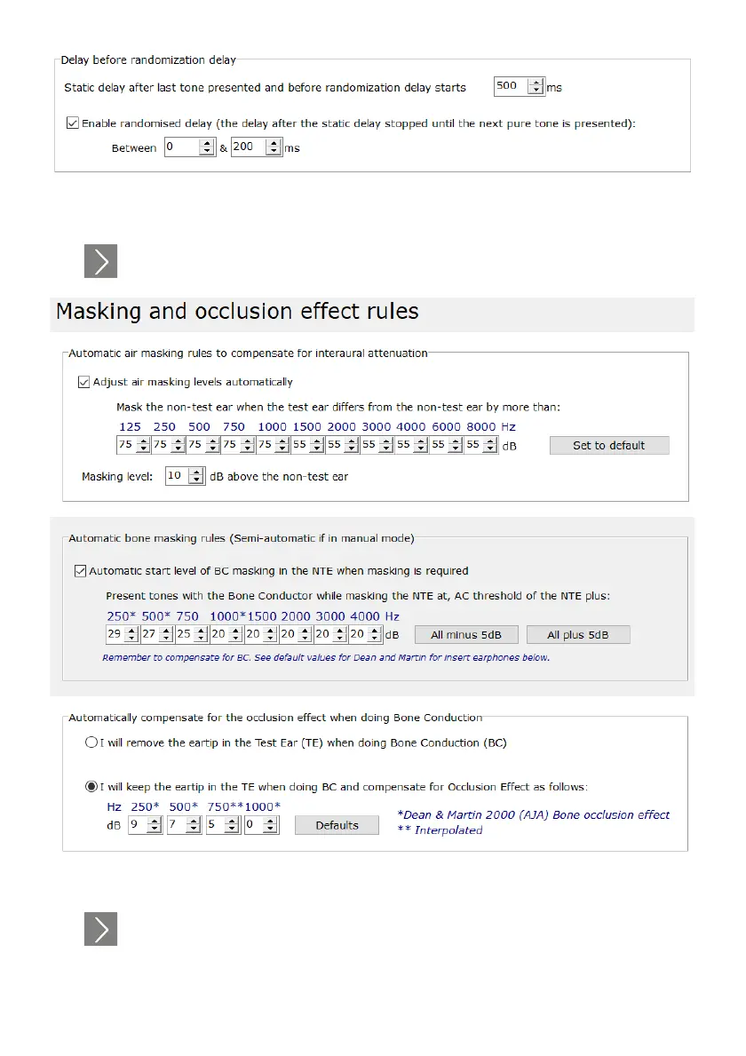The image size is (746, 1056).
Task: Click All plus 5dB button
Action: (x=578, y=635)
